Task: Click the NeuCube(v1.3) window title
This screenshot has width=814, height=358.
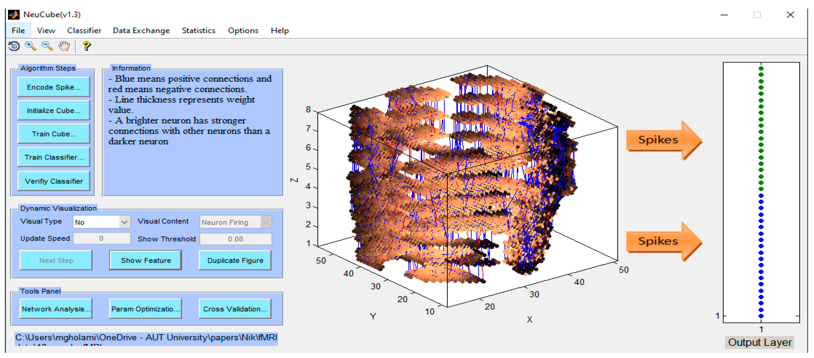Action: point(52,14)
